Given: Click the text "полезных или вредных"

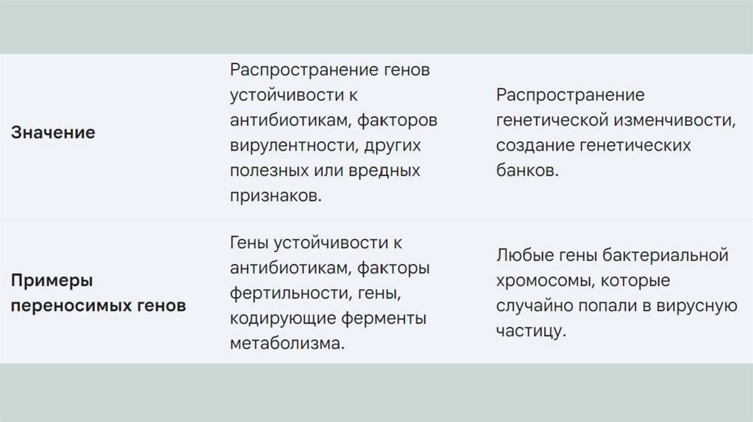Looking at the screenshot, I should tap(324, 170).
